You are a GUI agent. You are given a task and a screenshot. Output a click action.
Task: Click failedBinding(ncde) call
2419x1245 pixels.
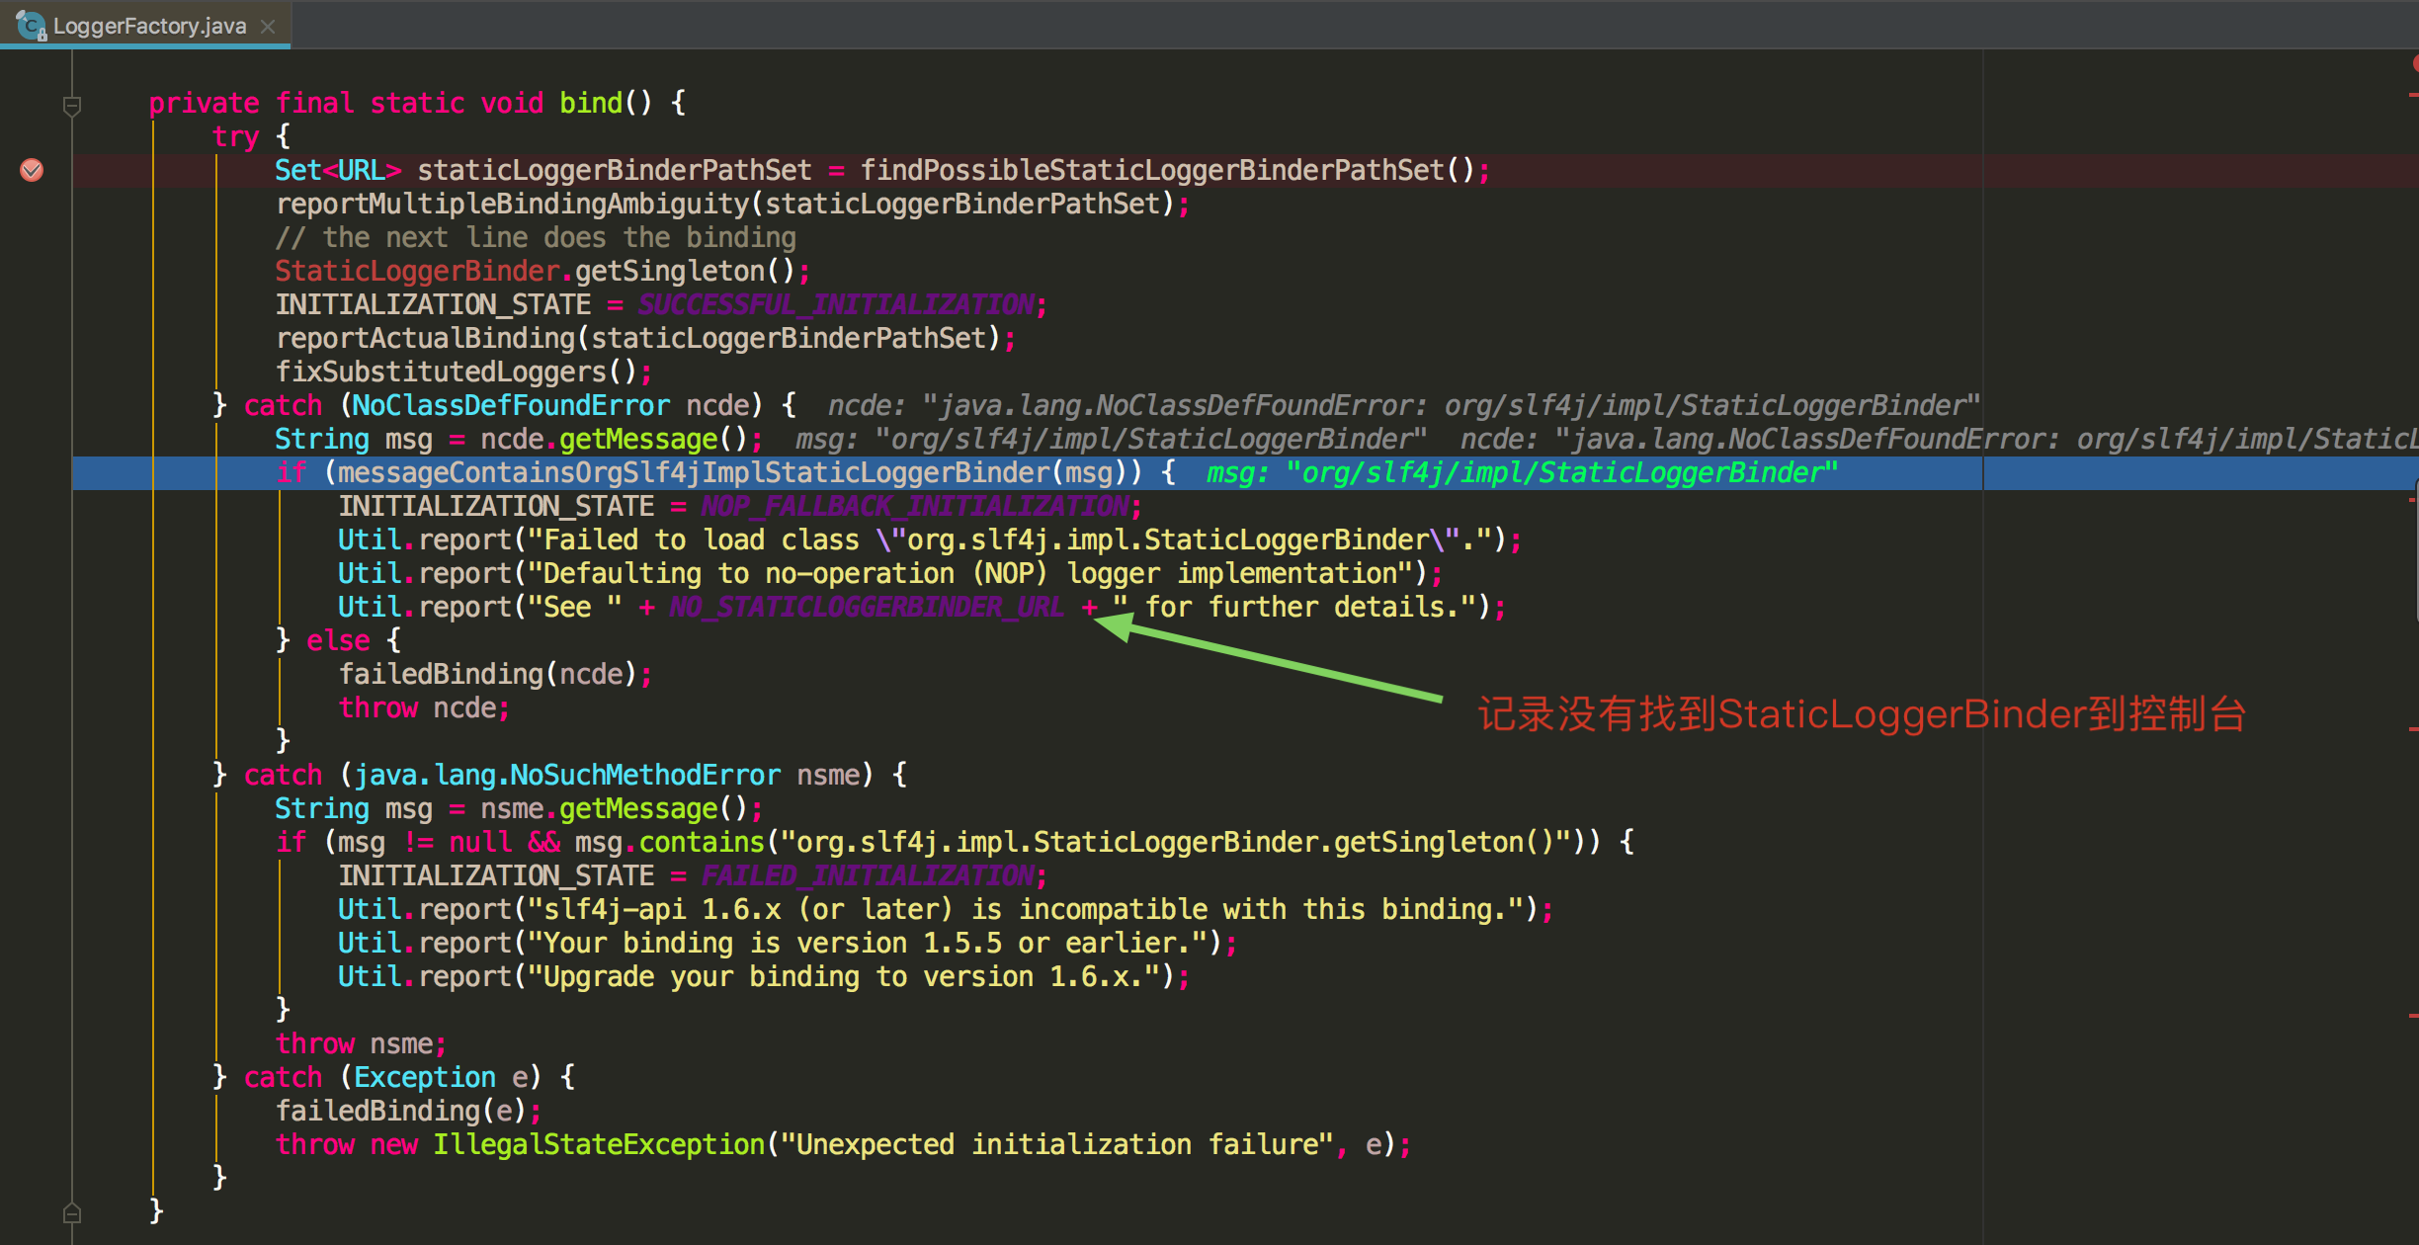point(488,674)
